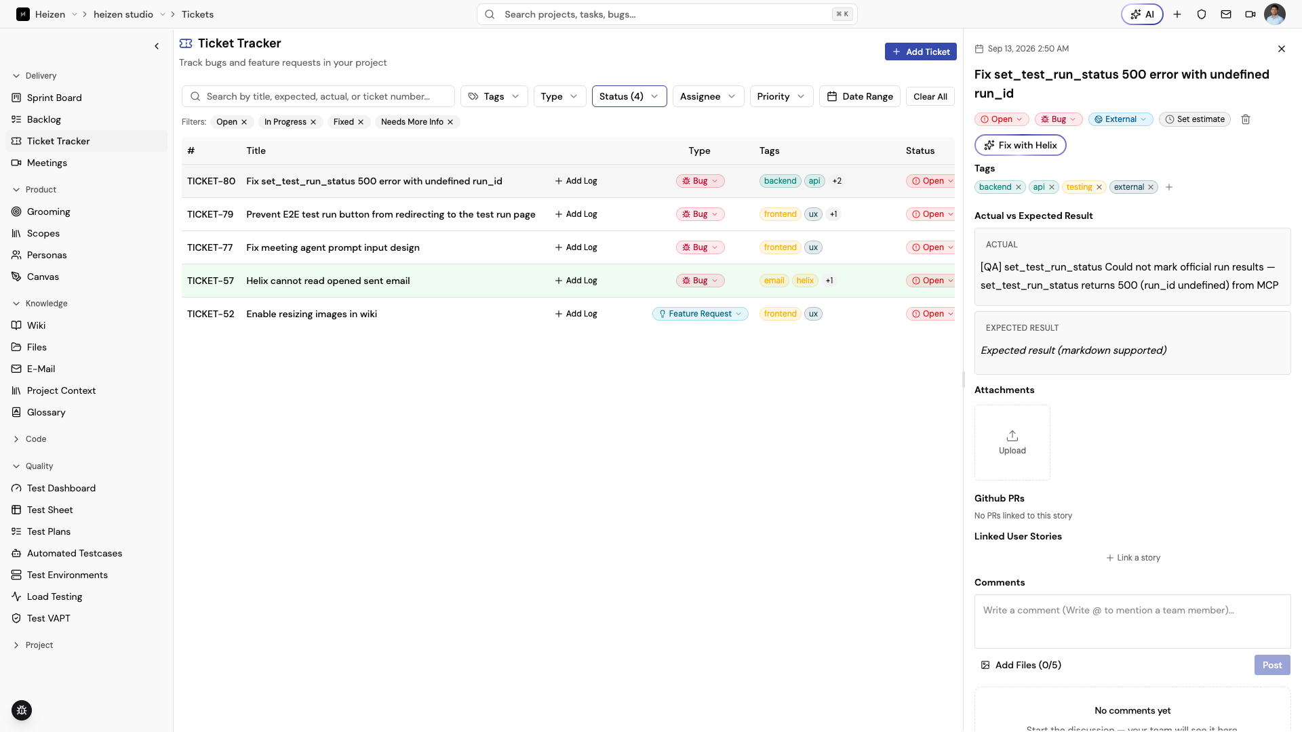This screenshot has height=732, width=1302.
Task: Add Log for TICKET-57
Action: [576, 281]
